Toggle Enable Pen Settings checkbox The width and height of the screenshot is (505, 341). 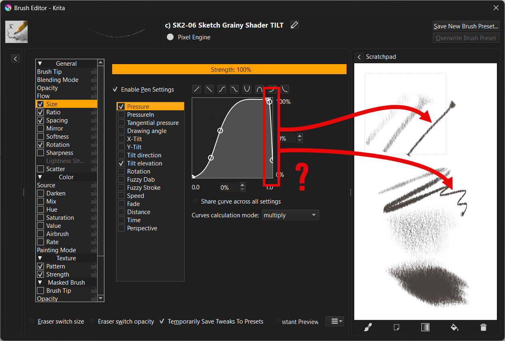[x=115, y=90]
